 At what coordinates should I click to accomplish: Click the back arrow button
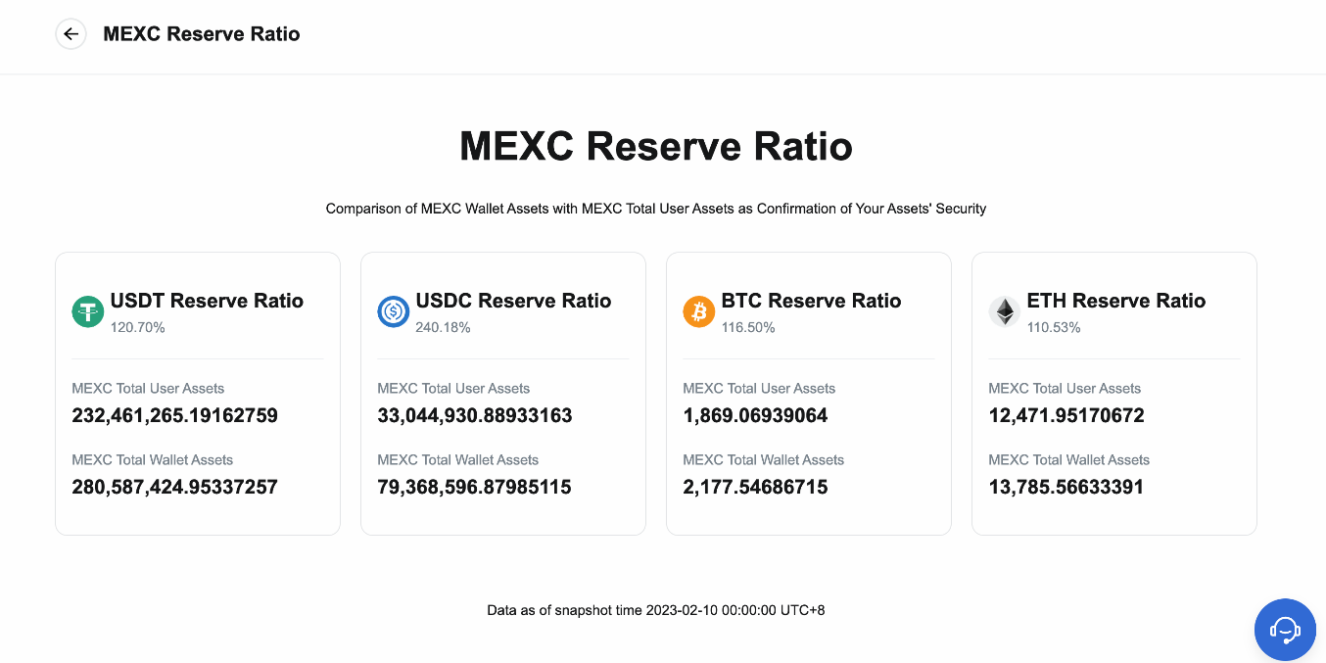(71, 34)
